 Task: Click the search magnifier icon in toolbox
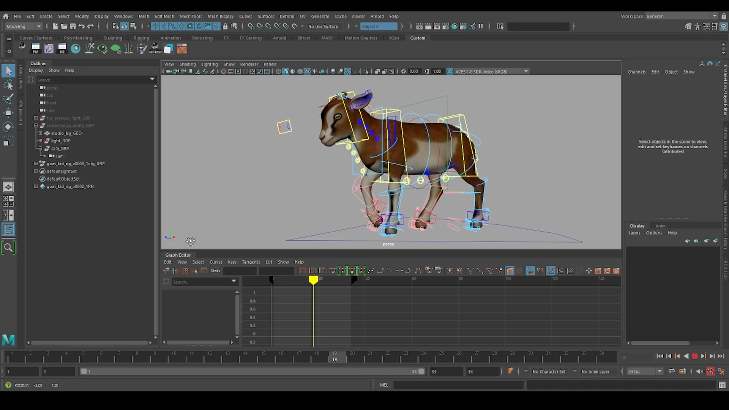(x=8, y=248)
